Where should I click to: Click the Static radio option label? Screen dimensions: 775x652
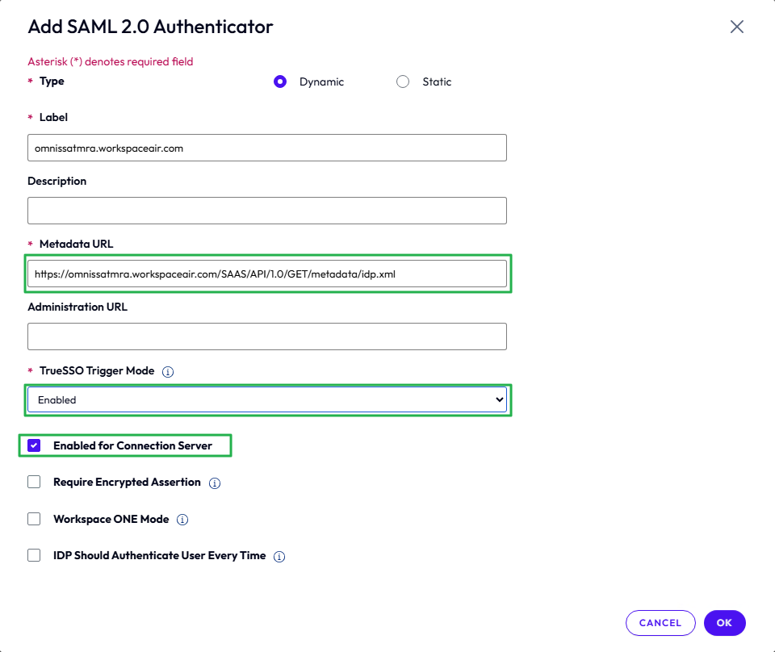tap(437, 82)
